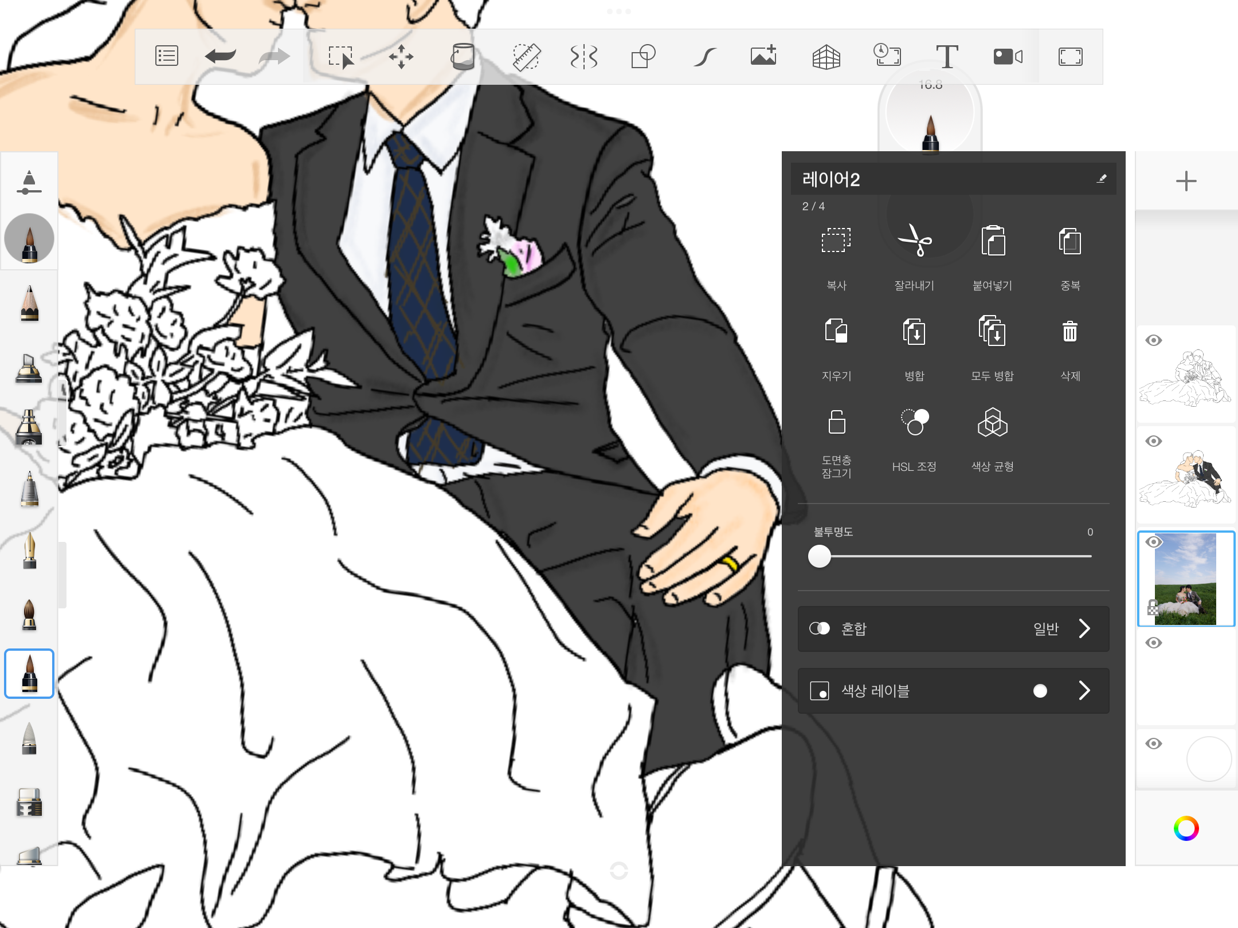Image resolution: width=1238 pixels, height=928 pixels.
Task: Select the flood fill bucket tool
Action: pyautogui.click(x=463, y=56)
